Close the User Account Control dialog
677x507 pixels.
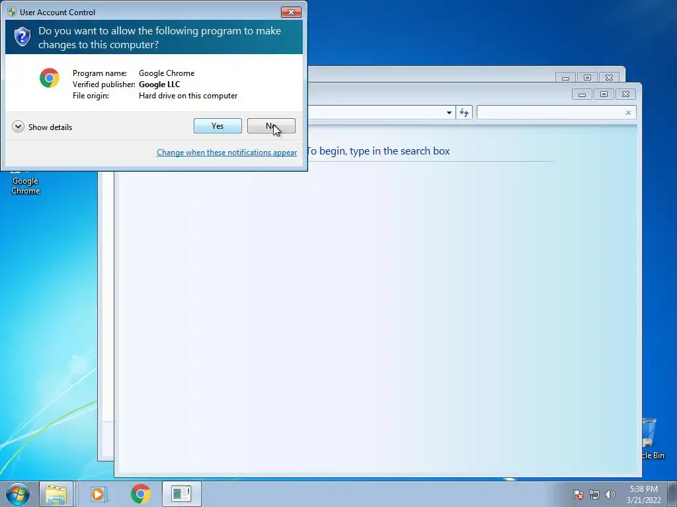[x=291, y=12]
